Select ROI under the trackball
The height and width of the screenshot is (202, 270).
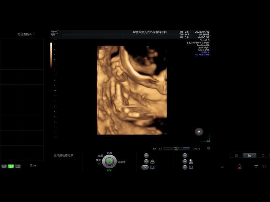pyautogui.click(x=109, y=170)
